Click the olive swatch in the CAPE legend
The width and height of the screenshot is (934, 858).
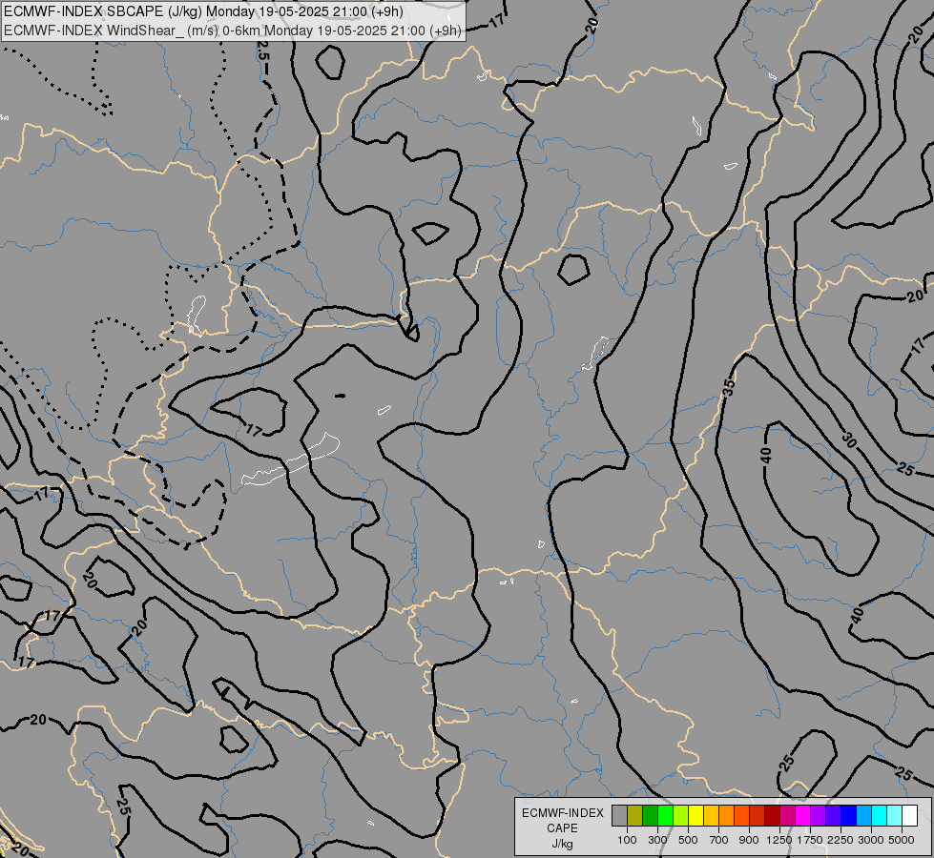(x=635, y=816)
